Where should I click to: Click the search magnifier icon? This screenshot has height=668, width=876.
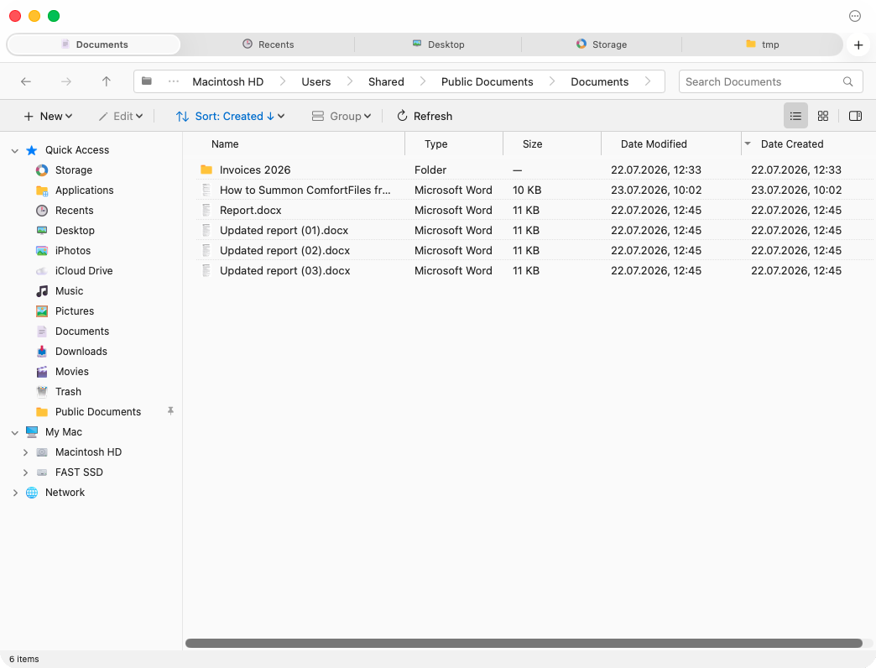847,81
